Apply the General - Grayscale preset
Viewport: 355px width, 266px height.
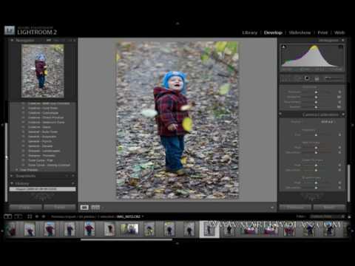pyautogui.click(x=42, y=137)
